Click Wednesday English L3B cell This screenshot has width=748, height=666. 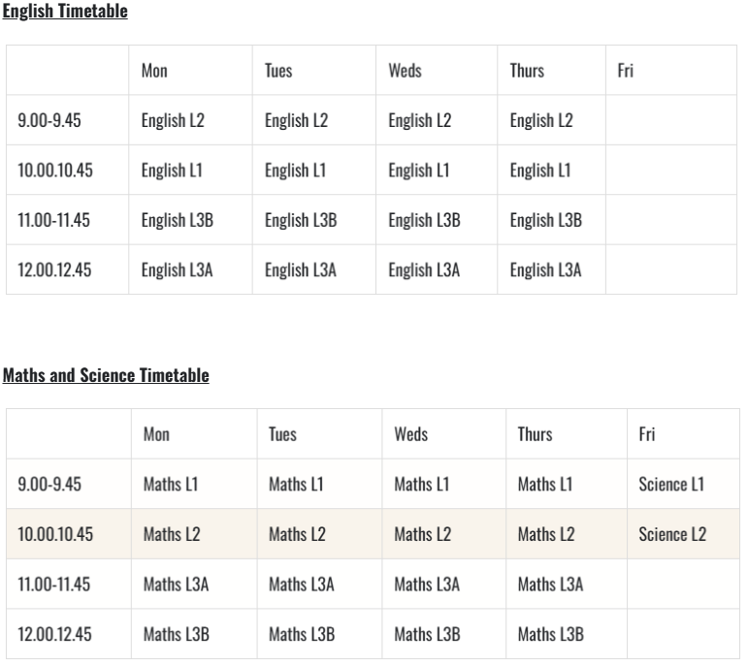pos(424,220)
